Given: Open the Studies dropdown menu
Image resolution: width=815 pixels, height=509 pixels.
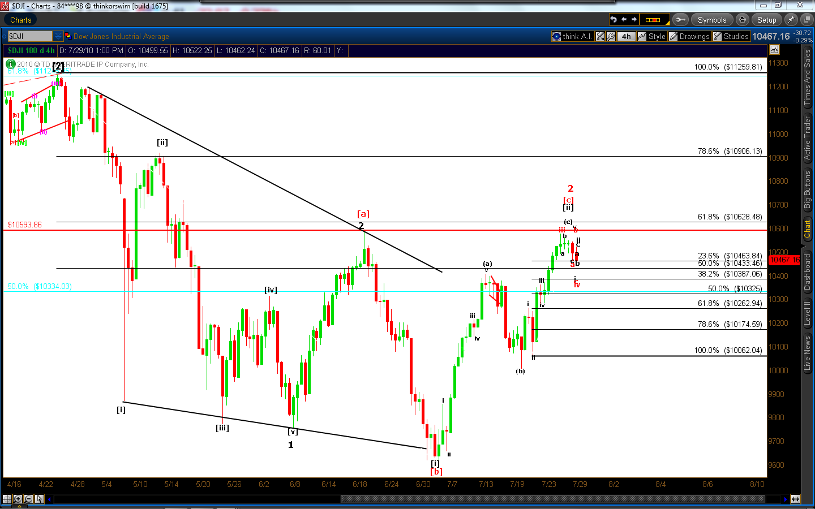Looking at the screenshot, I should tap(731, 36).
